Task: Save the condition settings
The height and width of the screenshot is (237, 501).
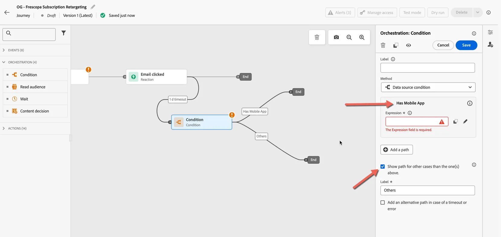Action: coord(466,45)
